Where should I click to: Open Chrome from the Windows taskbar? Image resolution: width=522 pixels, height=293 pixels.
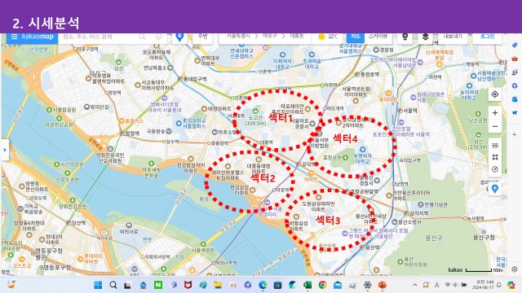click(x=322, y=285)
